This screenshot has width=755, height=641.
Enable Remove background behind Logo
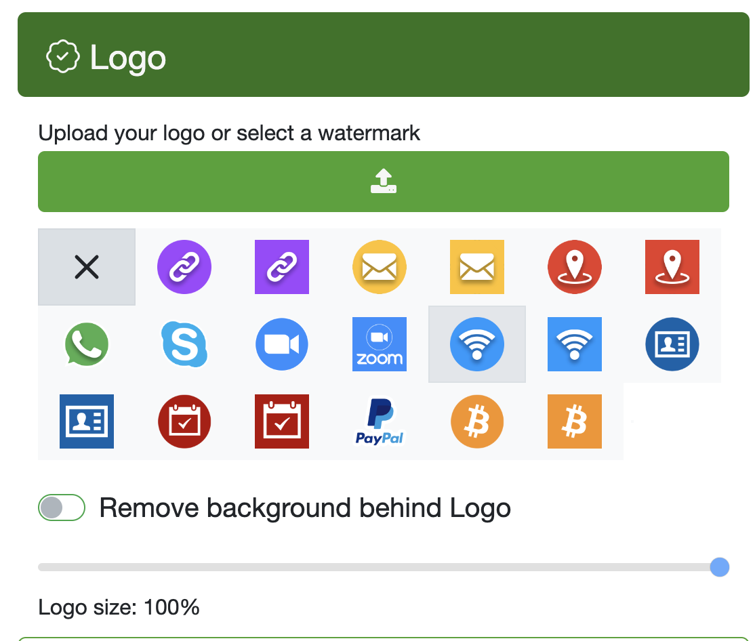tap(61, 507)
